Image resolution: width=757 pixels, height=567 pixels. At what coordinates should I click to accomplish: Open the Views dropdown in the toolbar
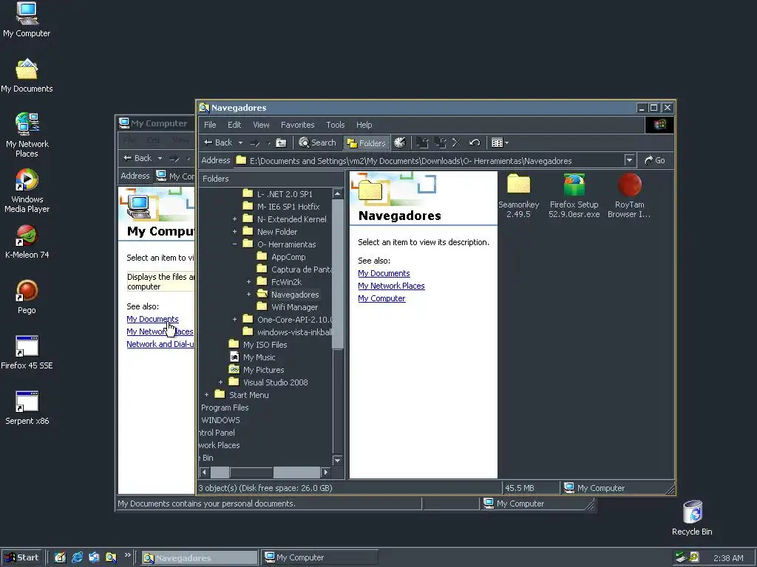500,142
